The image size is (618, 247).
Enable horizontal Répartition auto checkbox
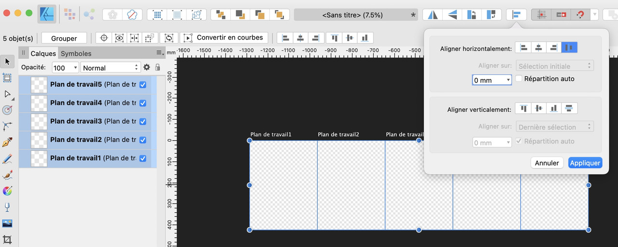coord(519,78)
